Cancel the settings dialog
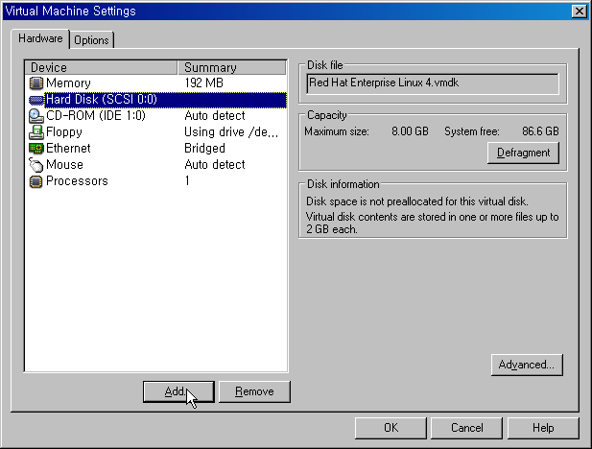The width and height of the screenshot is (592, 449). (466, 428)
